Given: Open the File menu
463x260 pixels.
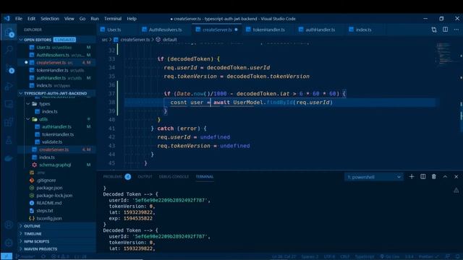Looking at the screenshot, I should pos(19,19).
